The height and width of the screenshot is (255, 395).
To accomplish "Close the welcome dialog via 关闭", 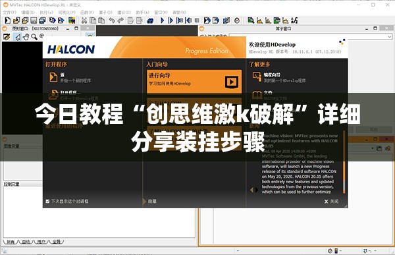I will (x=331, y=201).
